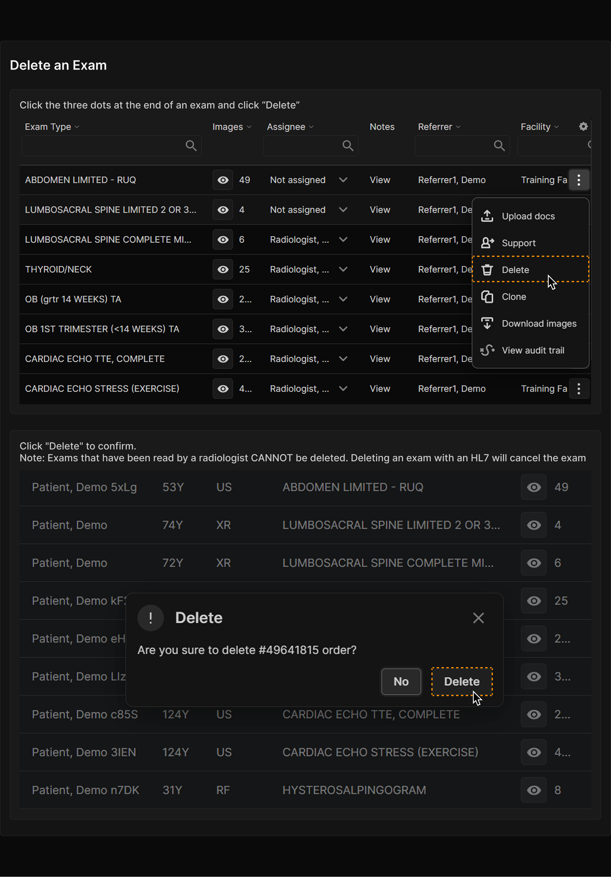The height and width of the screenshot is (877, 611).
Task: Sort by Assignee column header
Action: pos(290,127)
